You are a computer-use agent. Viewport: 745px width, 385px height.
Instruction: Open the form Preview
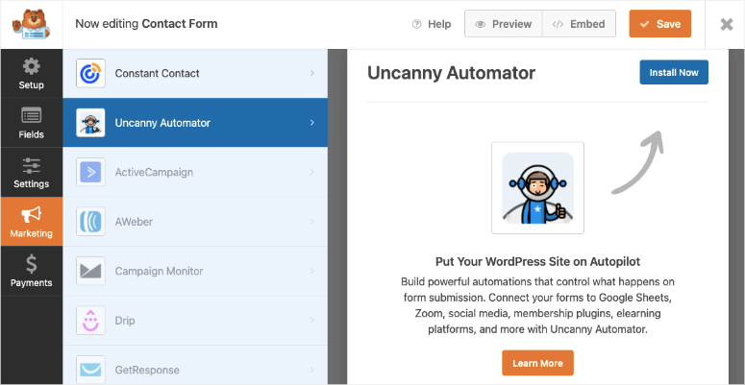pyautogui.click(x=503, y=24)
